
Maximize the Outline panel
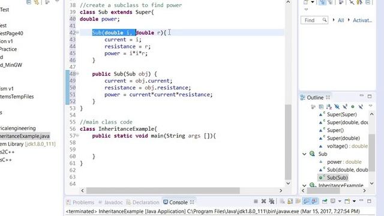pyautogui.click(x=370, y=97)
